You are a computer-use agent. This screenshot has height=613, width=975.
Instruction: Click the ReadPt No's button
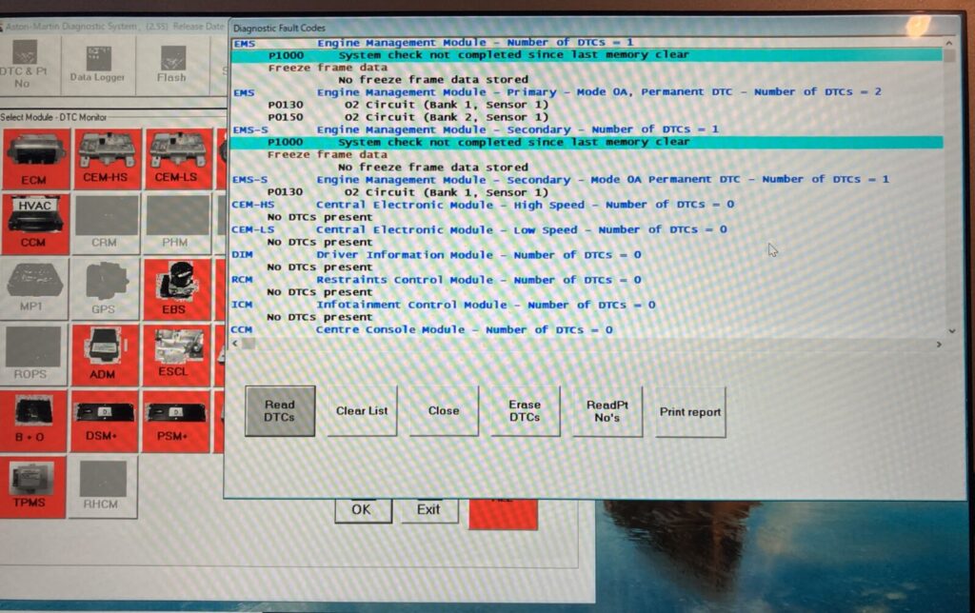pyautogui.click(x=607, y=411)
